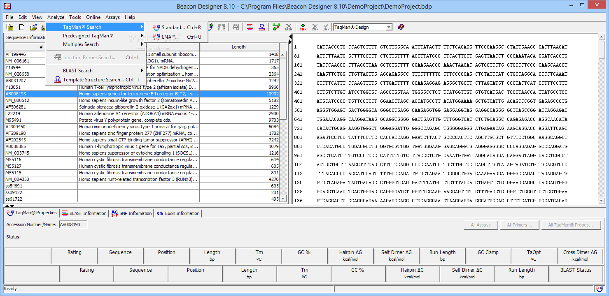Choose LNA... under TaqMan Search
This screenshot has height=296, width=609.
(177, 37)
